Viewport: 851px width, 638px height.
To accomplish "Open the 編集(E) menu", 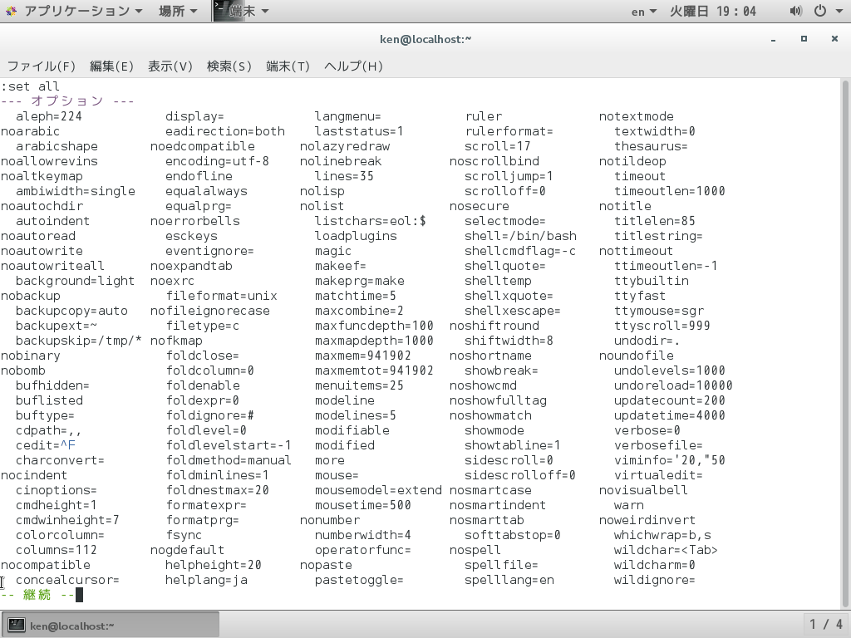I will click(x=111, y=66).
